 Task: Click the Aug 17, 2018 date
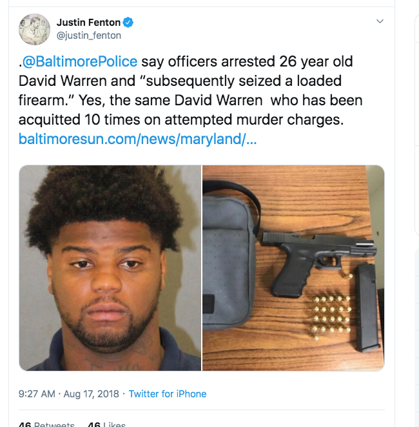click(91, 394)
